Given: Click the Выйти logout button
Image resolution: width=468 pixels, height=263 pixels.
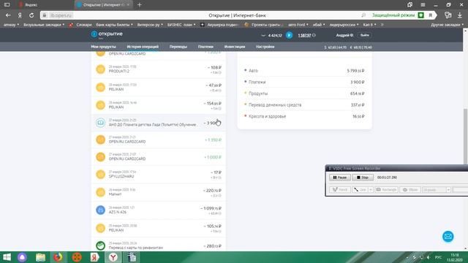Looking at the screenshot, I should [x=364, y=35].
